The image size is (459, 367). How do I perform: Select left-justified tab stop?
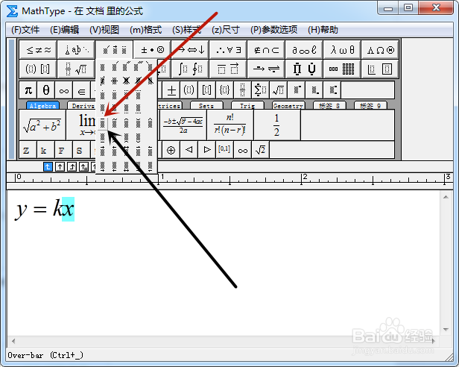coord(48,167)
